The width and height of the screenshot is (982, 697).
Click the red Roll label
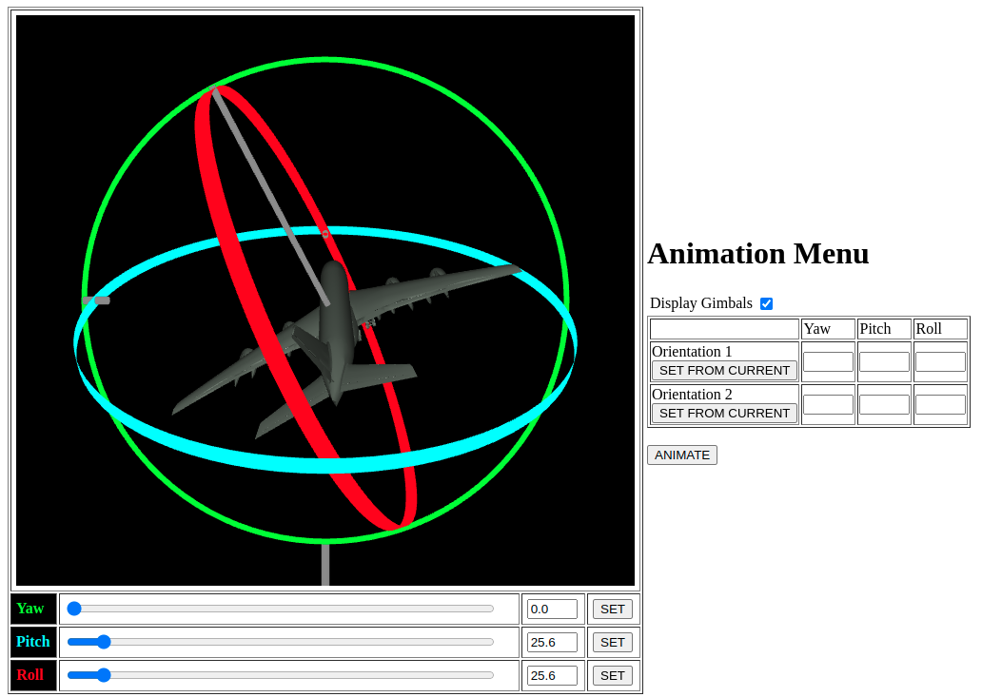(30, 675)
